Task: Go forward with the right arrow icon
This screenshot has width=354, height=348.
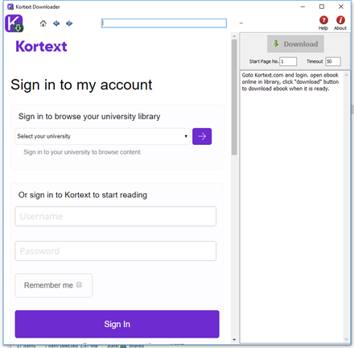Action: pyautogui.click(x=69, y=23)
